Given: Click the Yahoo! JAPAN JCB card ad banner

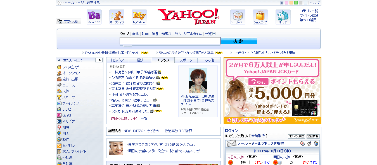Looking at the screenshot, I should (272, 91).
